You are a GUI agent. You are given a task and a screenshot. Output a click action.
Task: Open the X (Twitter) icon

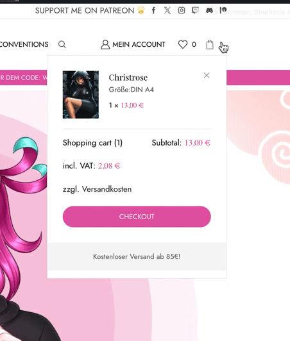(167, 10)
